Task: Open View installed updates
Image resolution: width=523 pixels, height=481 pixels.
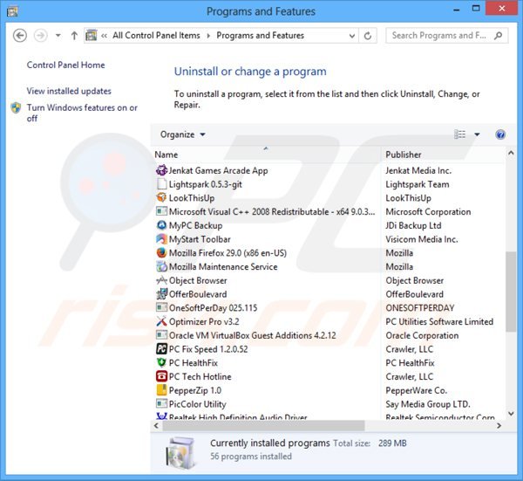Action: 69,91
